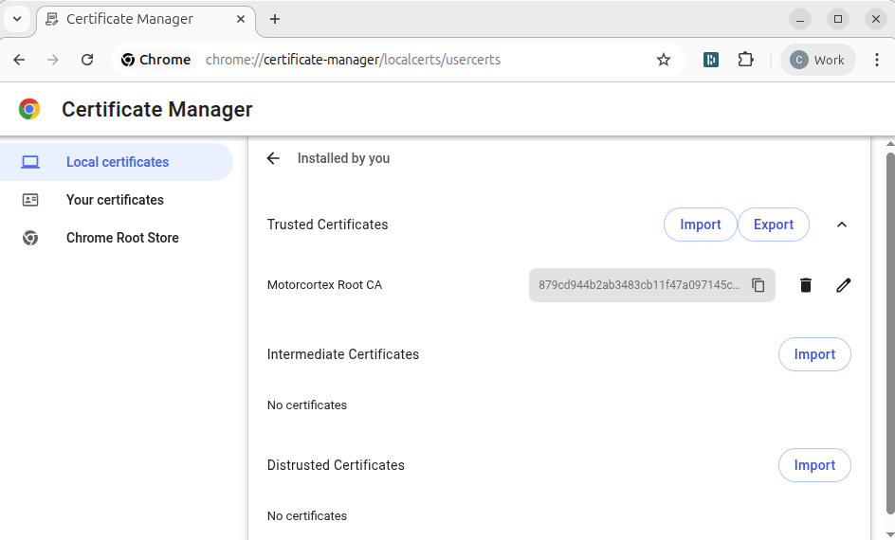Export the Trusted Certificates
This screenshot has height=540, width=895.
coord(773,225)
